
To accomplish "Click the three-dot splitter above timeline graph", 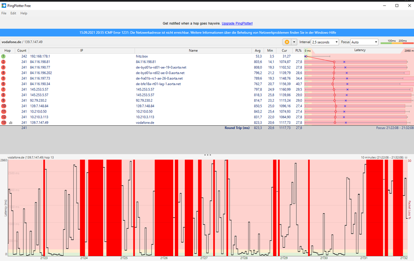I will [207, 155].
